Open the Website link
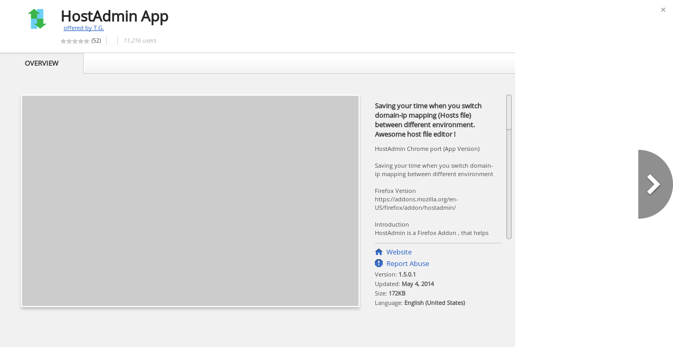 [399, 252]
